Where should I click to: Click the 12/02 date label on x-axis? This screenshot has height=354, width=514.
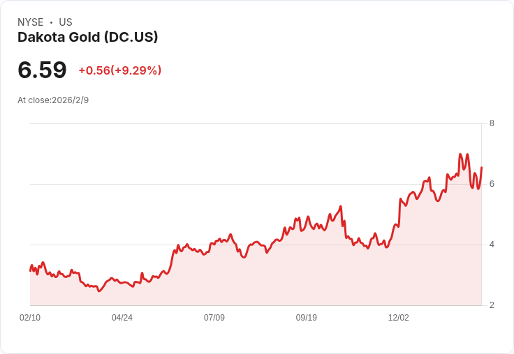point(398,317)
